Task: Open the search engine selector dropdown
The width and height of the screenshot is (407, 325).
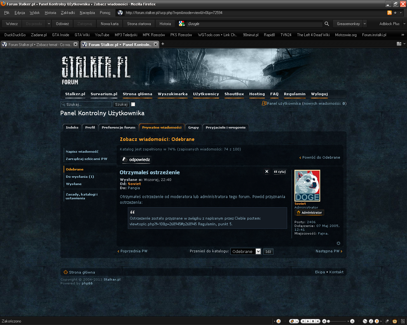Action: [x=182, y=24]
